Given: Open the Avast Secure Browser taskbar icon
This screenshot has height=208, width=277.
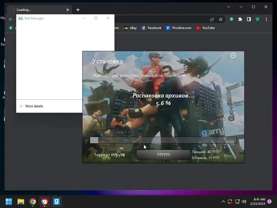Looking at the screenshot, I should 45,201.
